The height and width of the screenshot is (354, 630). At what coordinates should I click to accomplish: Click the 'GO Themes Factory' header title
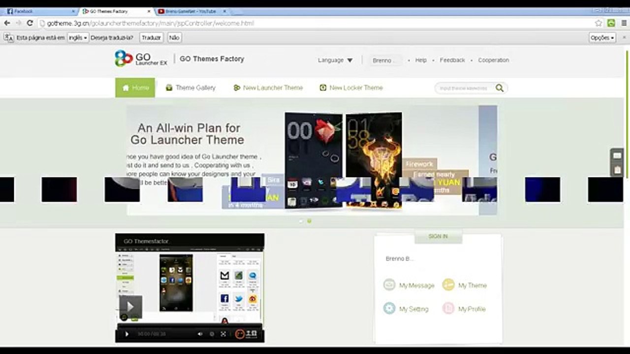(x=212, y=59)
